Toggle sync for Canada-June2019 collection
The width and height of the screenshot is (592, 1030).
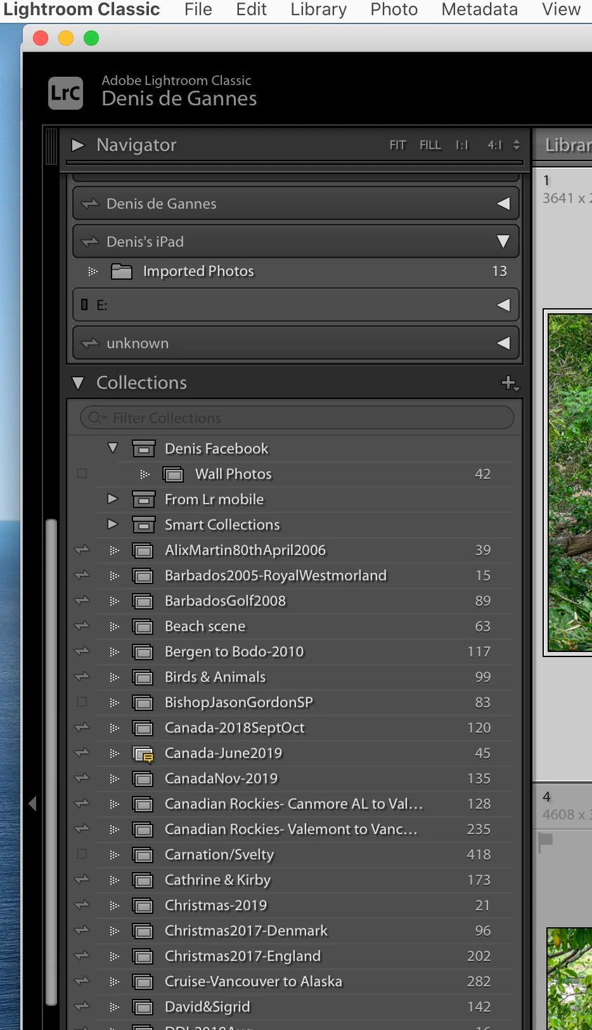tap(82, 753)
